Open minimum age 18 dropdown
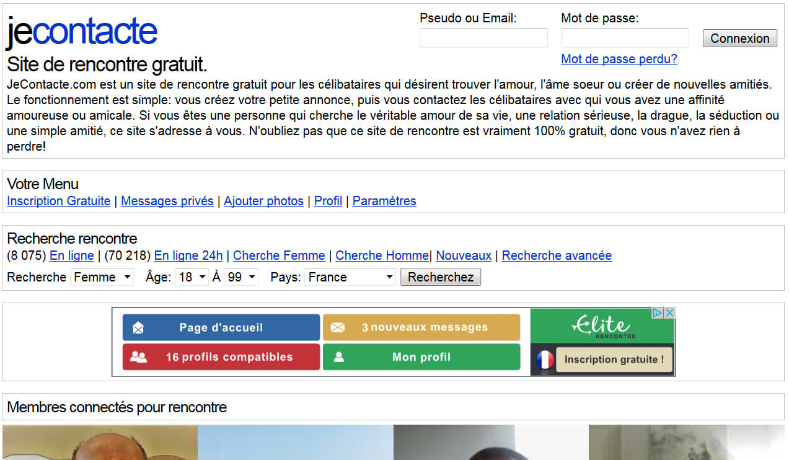 click(192, 277)
